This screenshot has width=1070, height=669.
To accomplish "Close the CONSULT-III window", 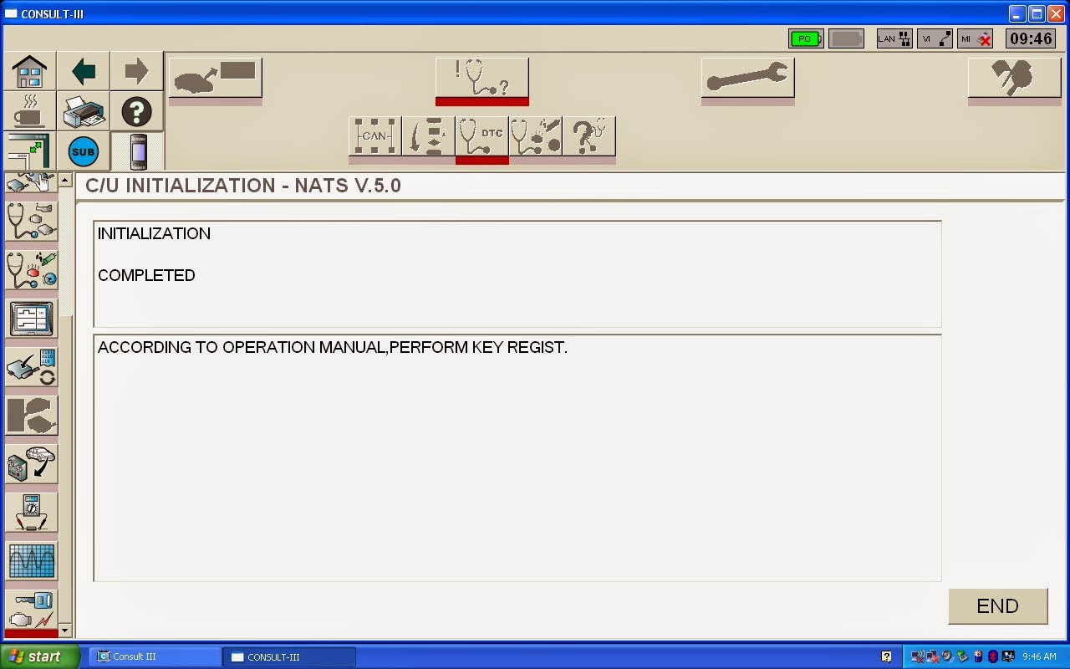I will [1056, 13].
